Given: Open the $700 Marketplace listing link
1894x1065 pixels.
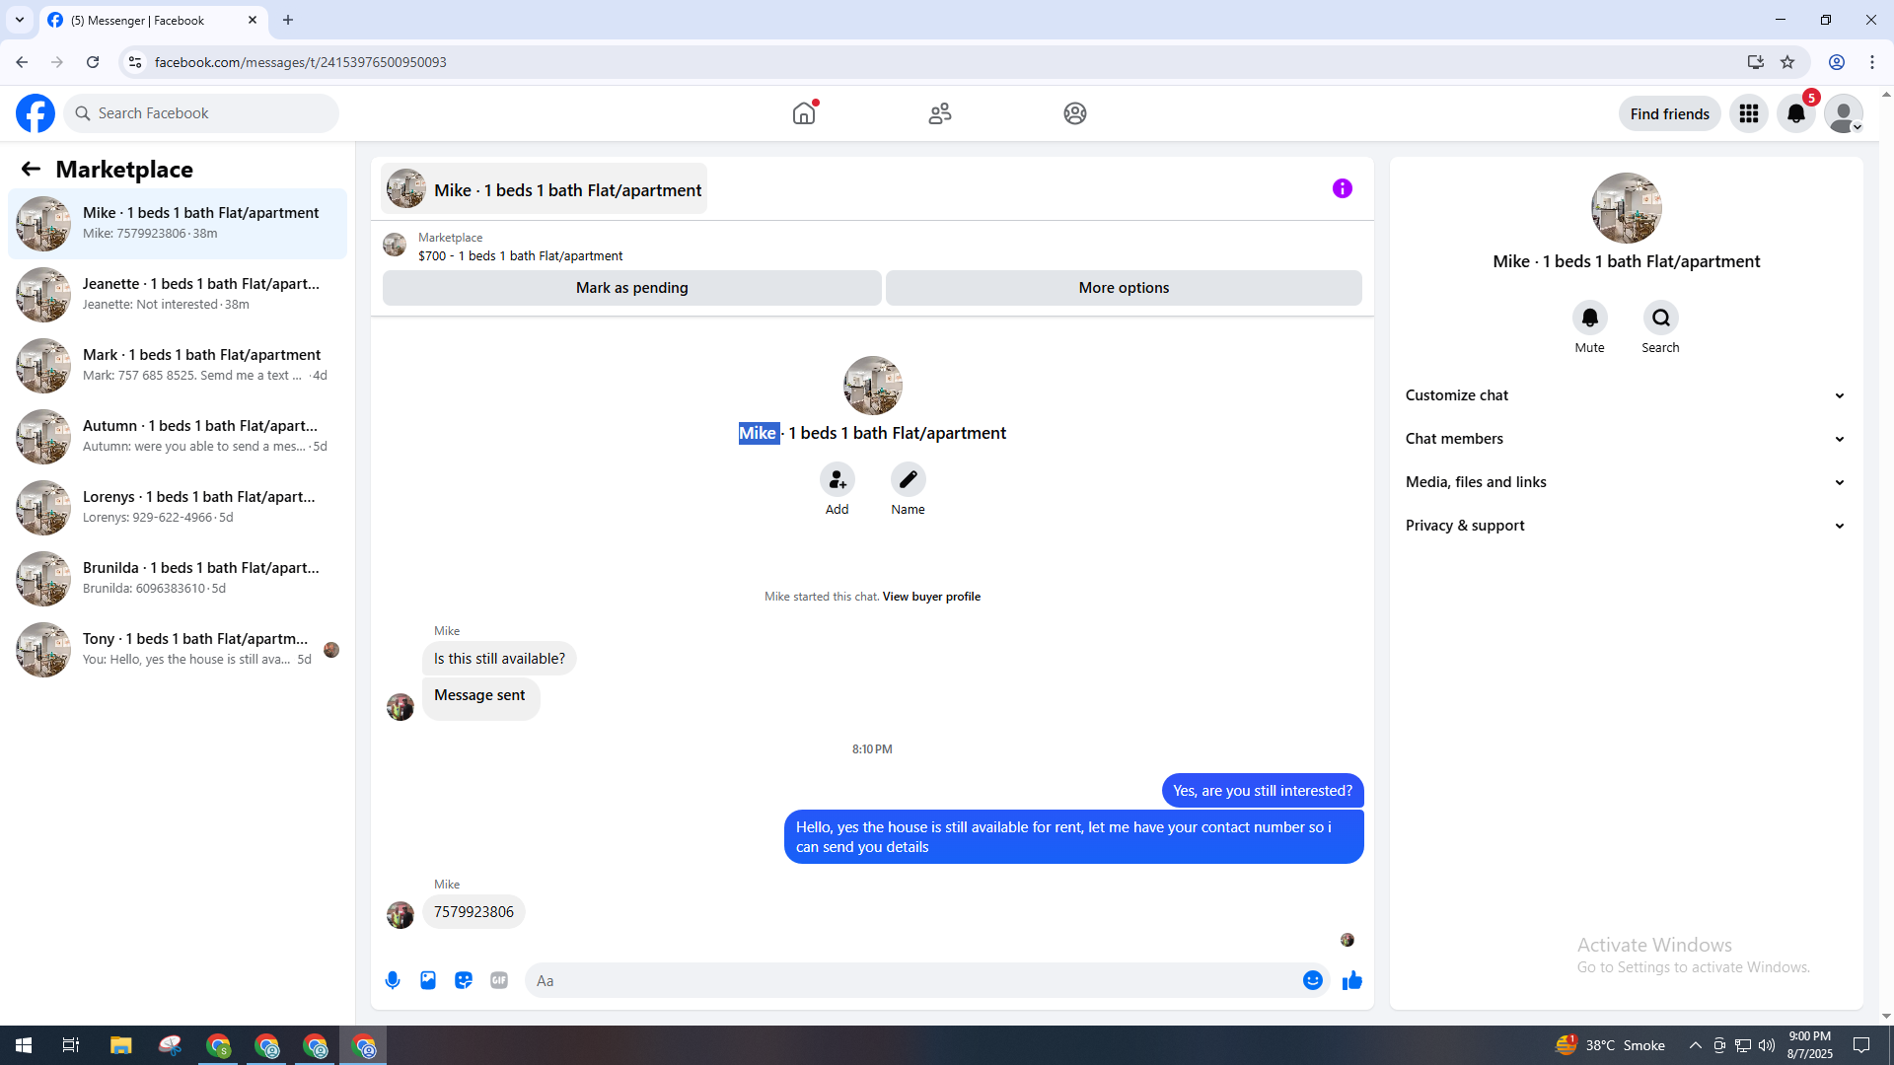Looking at the screenshot, I should click(520, 255).
